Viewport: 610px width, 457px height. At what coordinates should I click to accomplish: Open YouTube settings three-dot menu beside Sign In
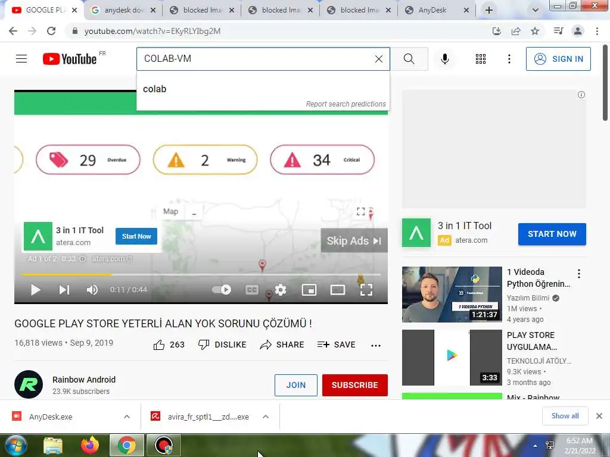click(x=509, y=59)
